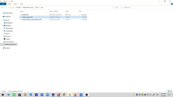This screenshot has width=173, height=97.
Task: Select OneDrive in navigation pane
Action: coord(8,16)
